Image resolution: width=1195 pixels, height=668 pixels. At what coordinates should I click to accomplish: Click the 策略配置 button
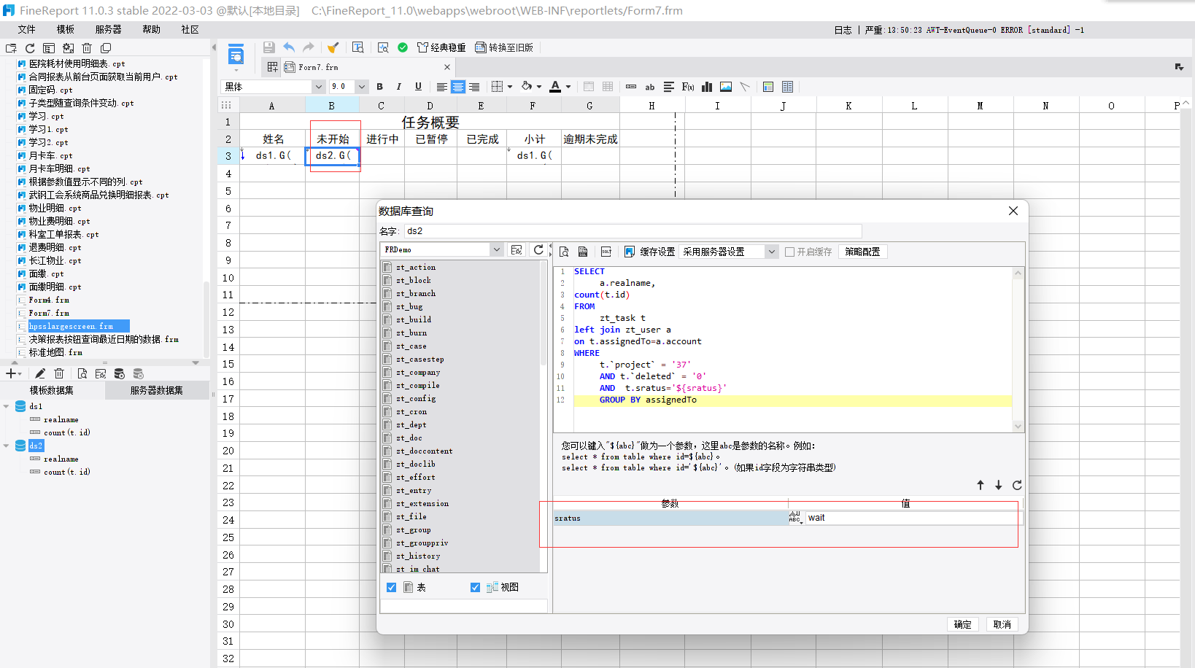pyautogui.click(x=862, y=252)
